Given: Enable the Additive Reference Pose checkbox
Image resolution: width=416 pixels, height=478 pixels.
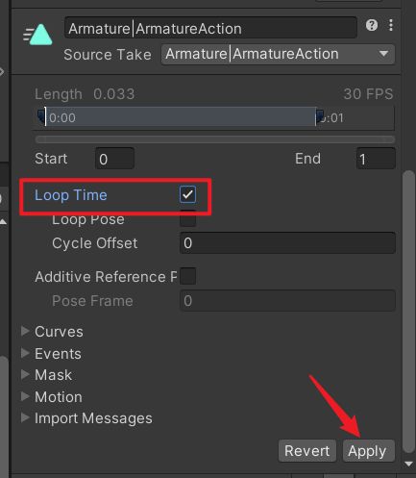Looking at the screenshot, I should point(187,276).
